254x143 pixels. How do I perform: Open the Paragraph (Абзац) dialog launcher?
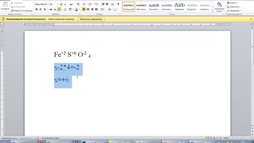[119, 14]
